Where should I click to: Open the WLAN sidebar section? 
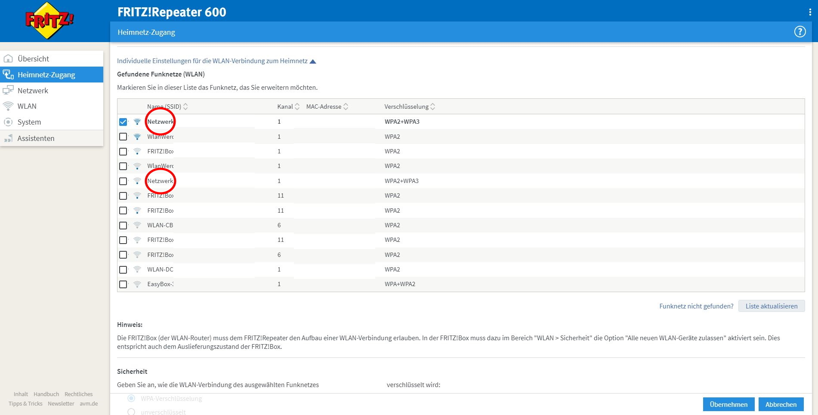pos(52,106)
